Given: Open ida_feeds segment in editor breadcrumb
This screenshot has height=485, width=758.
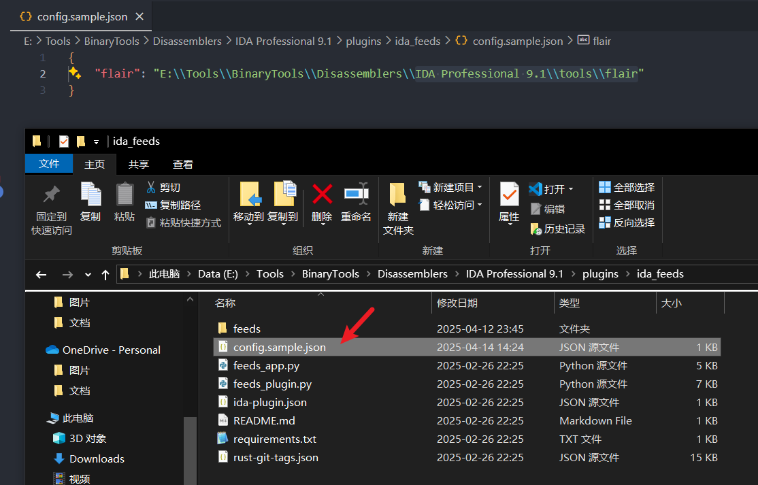Looking at the screenshot, I should [x=417, y=41].
